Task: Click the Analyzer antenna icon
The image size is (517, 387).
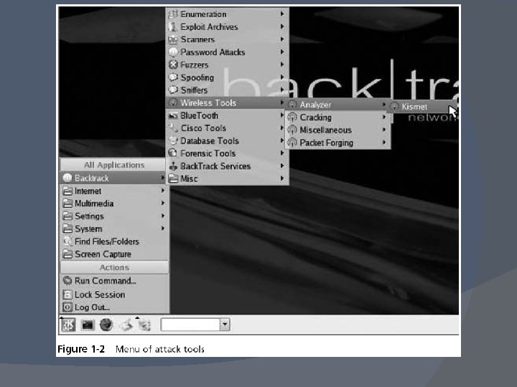Action: pyautogui.click(x=292, y=105)
